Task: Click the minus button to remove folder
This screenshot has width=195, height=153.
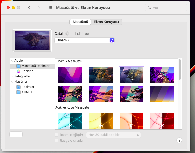Action: tap(20, 134)
